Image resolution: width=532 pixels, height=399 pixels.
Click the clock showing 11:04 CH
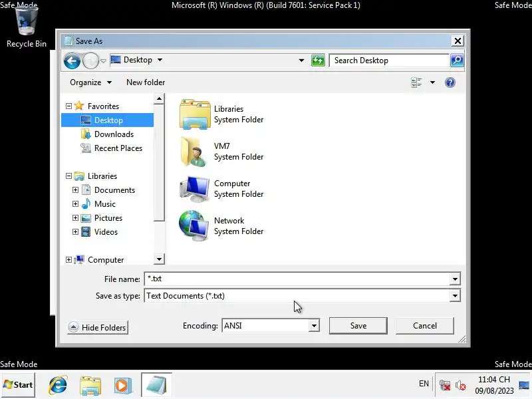tap(494, 385)
